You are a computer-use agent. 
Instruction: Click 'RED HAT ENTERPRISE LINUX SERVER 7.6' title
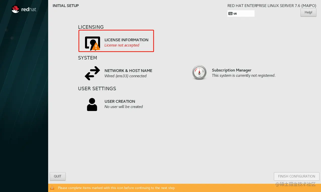click(x=272, y=5)
